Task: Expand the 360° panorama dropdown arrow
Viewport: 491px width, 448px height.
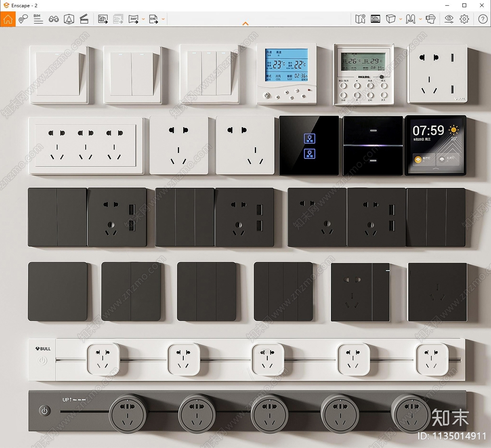Action: pyautogui.click(x=143, y=19)
